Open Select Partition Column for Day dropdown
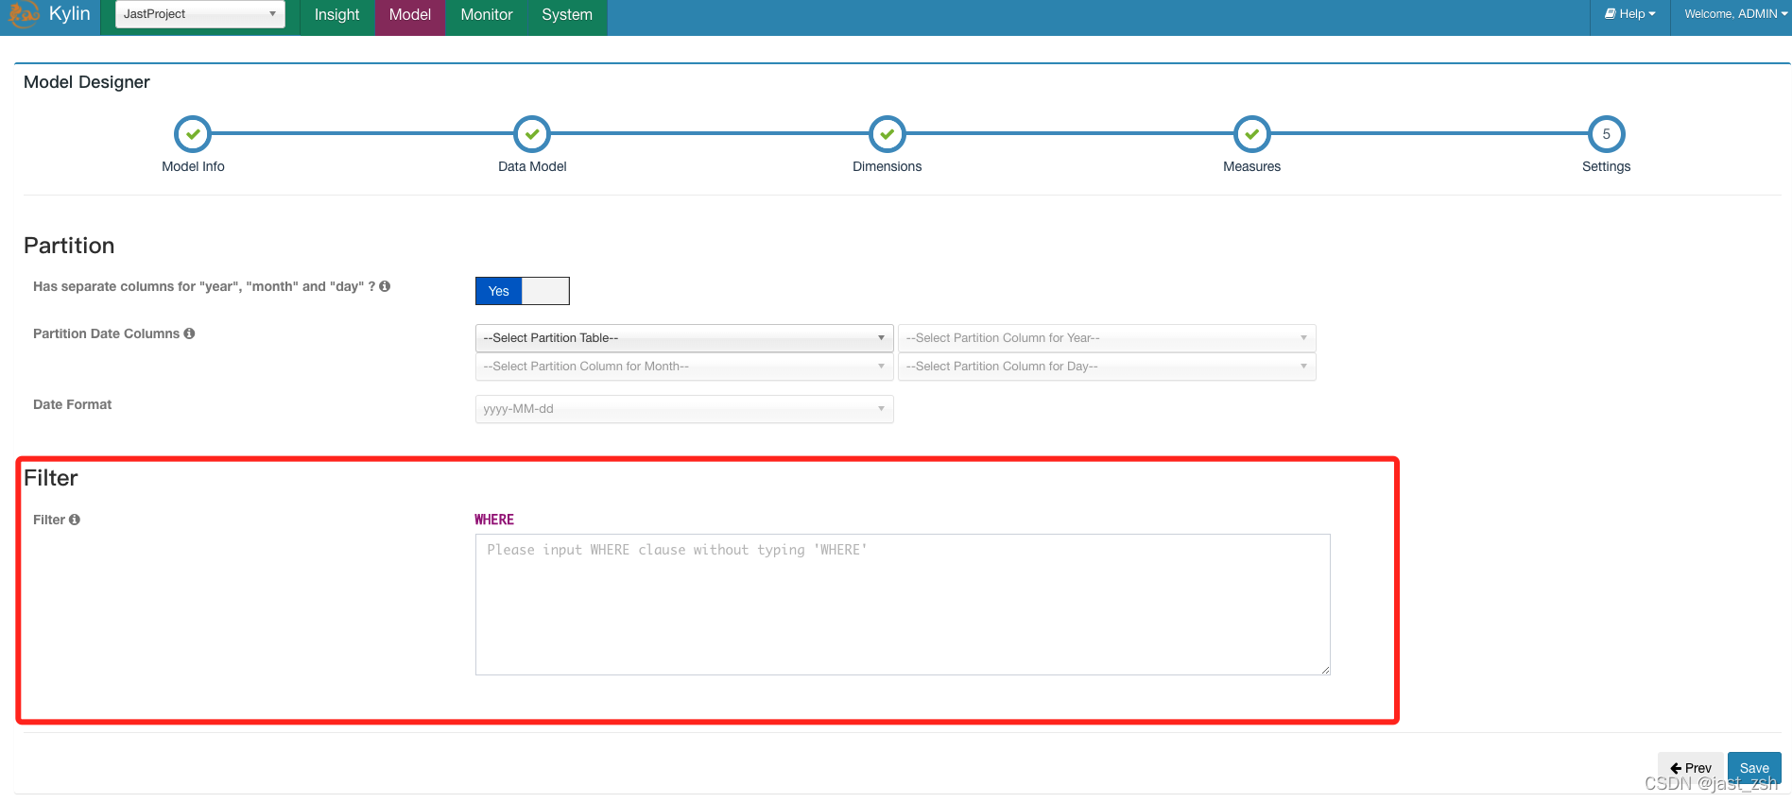Image resolution: width=1792 pixels, height=802 pixels. point(1107,367)
